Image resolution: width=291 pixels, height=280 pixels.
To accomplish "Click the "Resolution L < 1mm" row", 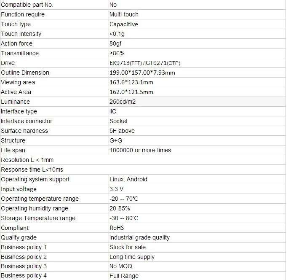I will pos(27,160).
